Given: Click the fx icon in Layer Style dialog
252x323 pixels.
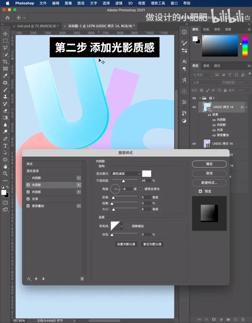Looking at the screenshot, I should (x=29, y=279).
